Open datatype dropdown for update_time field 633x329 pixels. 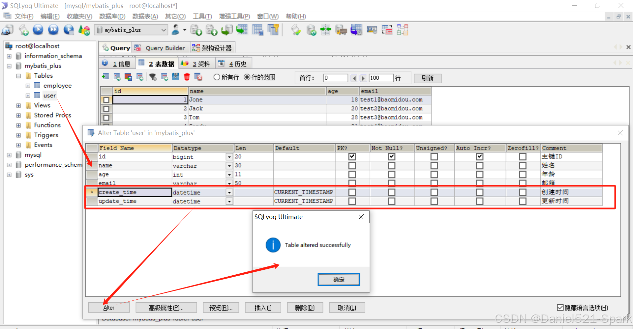(229, 201)
